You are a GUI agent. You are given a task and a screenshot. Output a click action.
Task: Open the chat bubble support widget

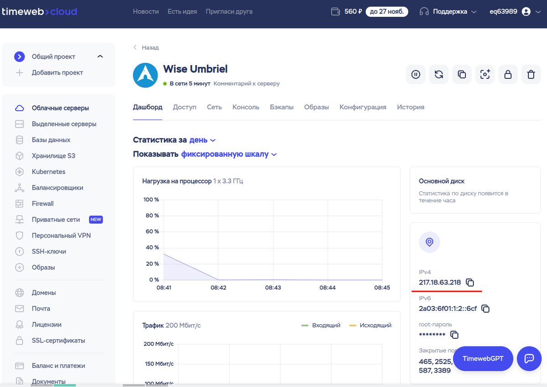(x=529, y=358)
